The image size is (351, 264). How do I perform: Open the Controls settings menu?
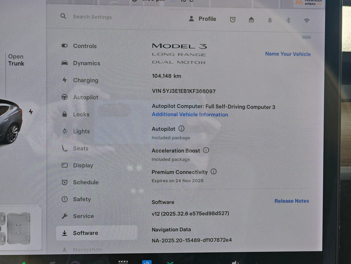click(84, 46)
